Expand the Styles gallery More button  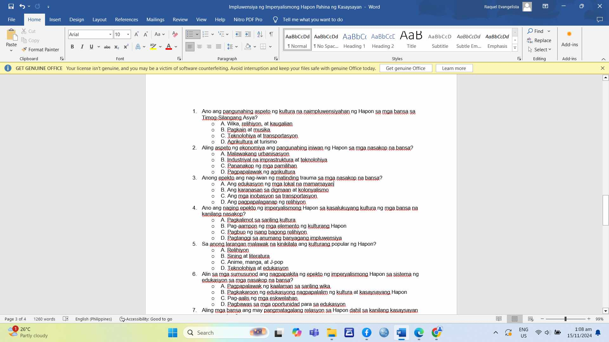515,48
